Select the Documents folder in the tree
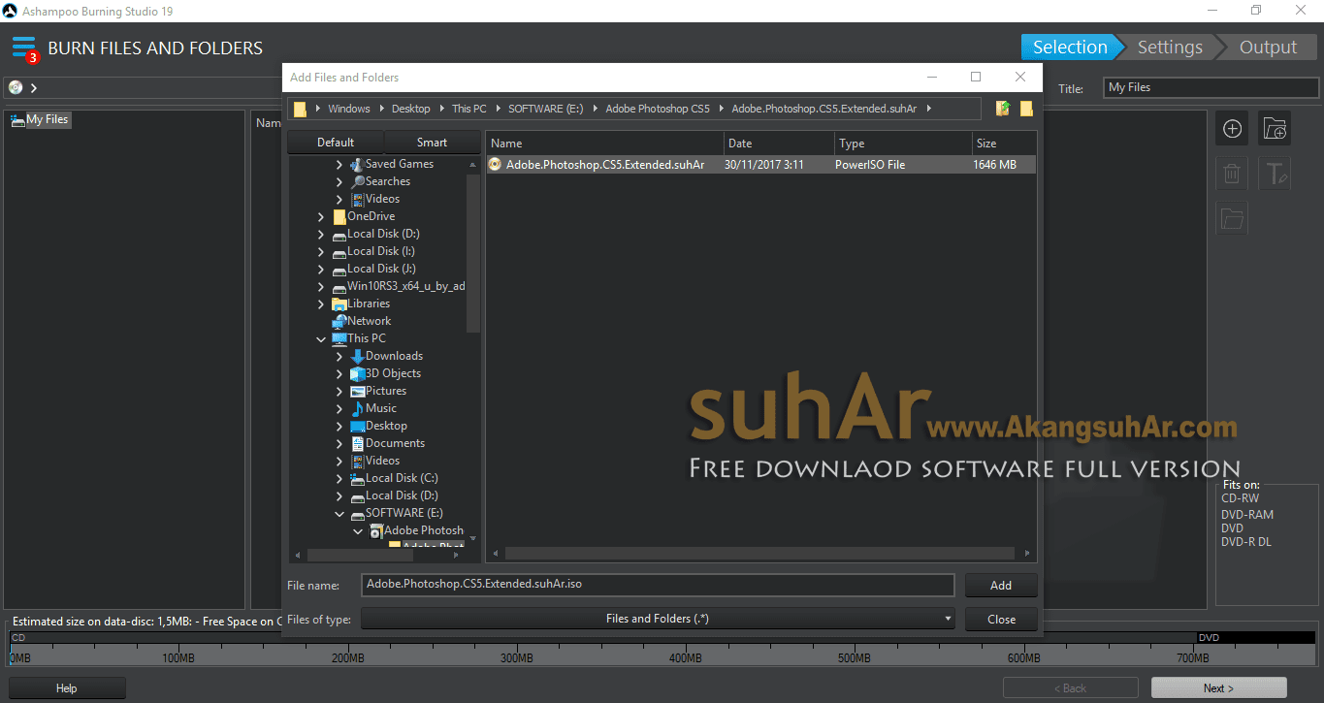This screenshot has width=1324, height=703. [x=395, y=443]
